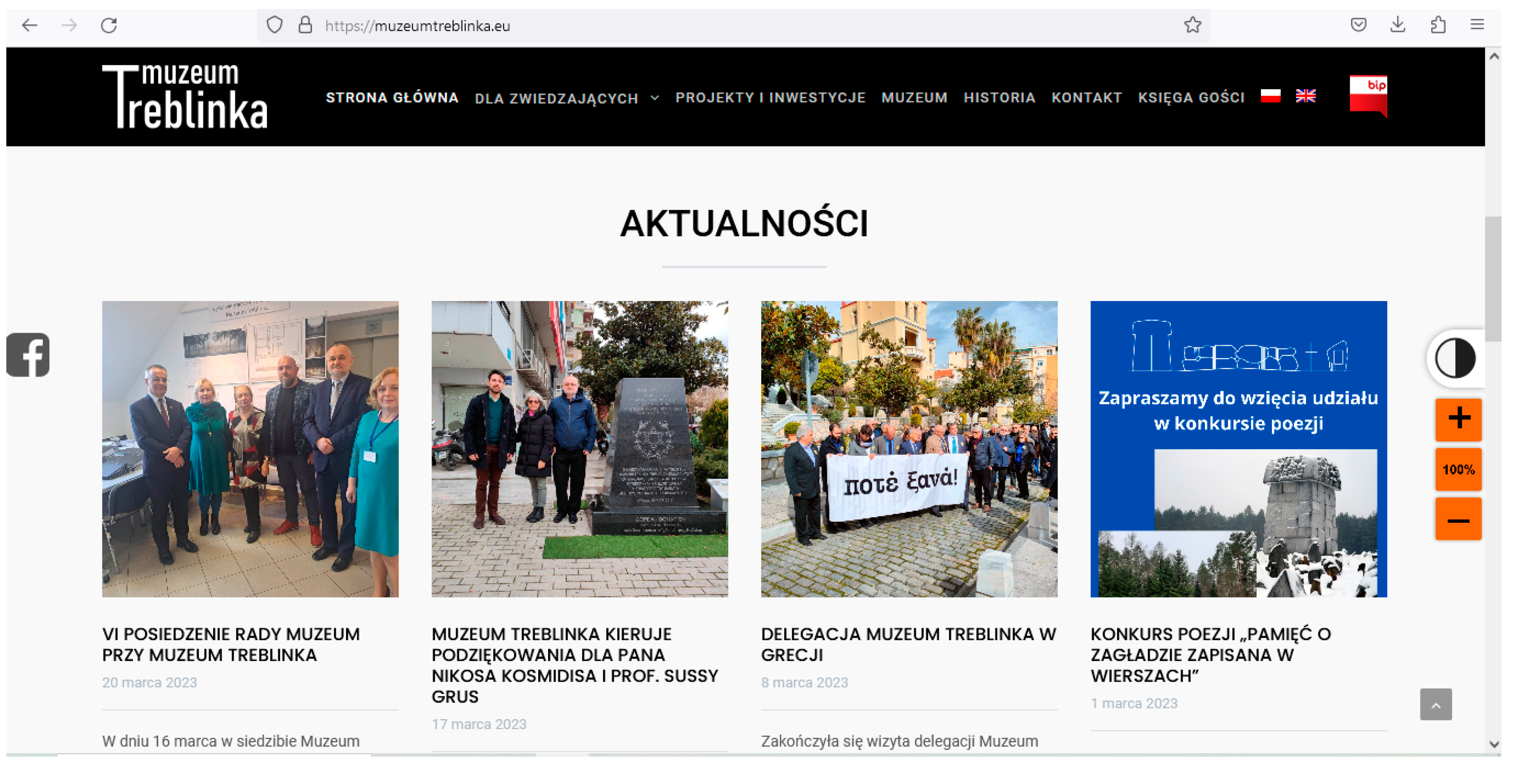Bookmark page with star icon
1513x763 pixels.
[1192, 25]
